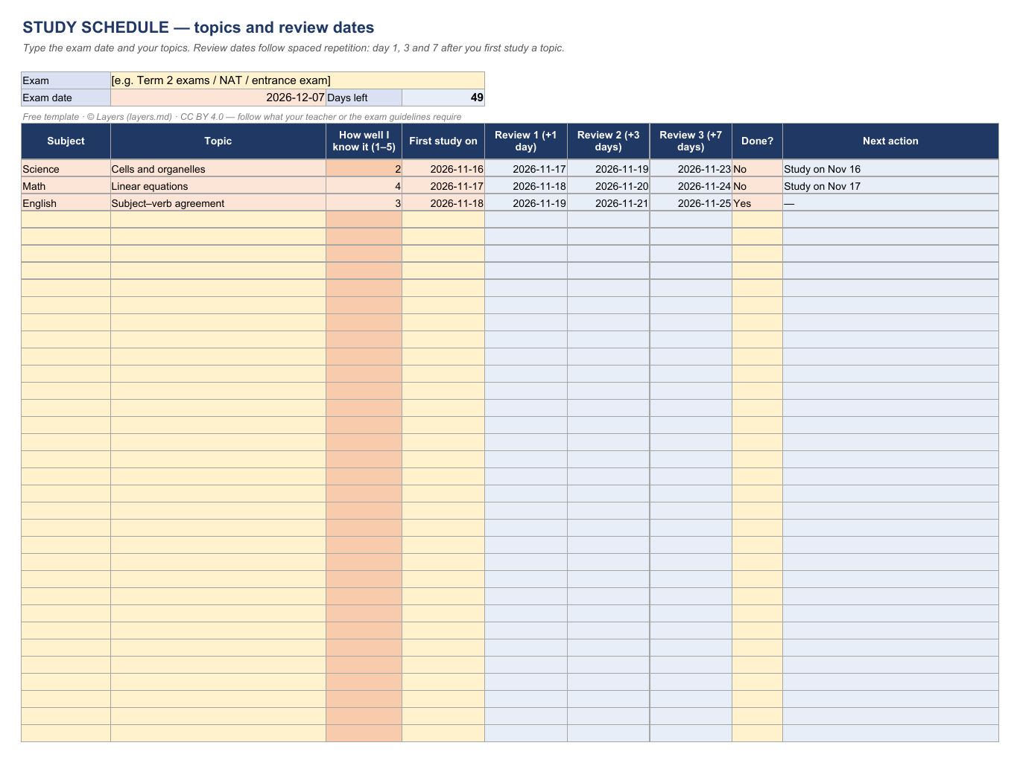The height and width of the screenshot is (763, 1020).
Task: Click English first study date 2026-11-18
Action: click(443, 203)
